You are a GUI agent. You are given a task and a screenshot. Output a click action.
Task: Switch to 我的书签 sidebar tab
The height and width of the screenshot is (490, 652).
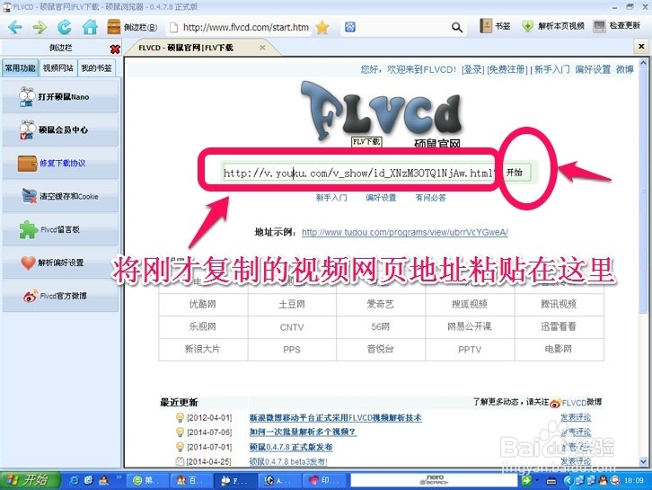tap(96, 67)
